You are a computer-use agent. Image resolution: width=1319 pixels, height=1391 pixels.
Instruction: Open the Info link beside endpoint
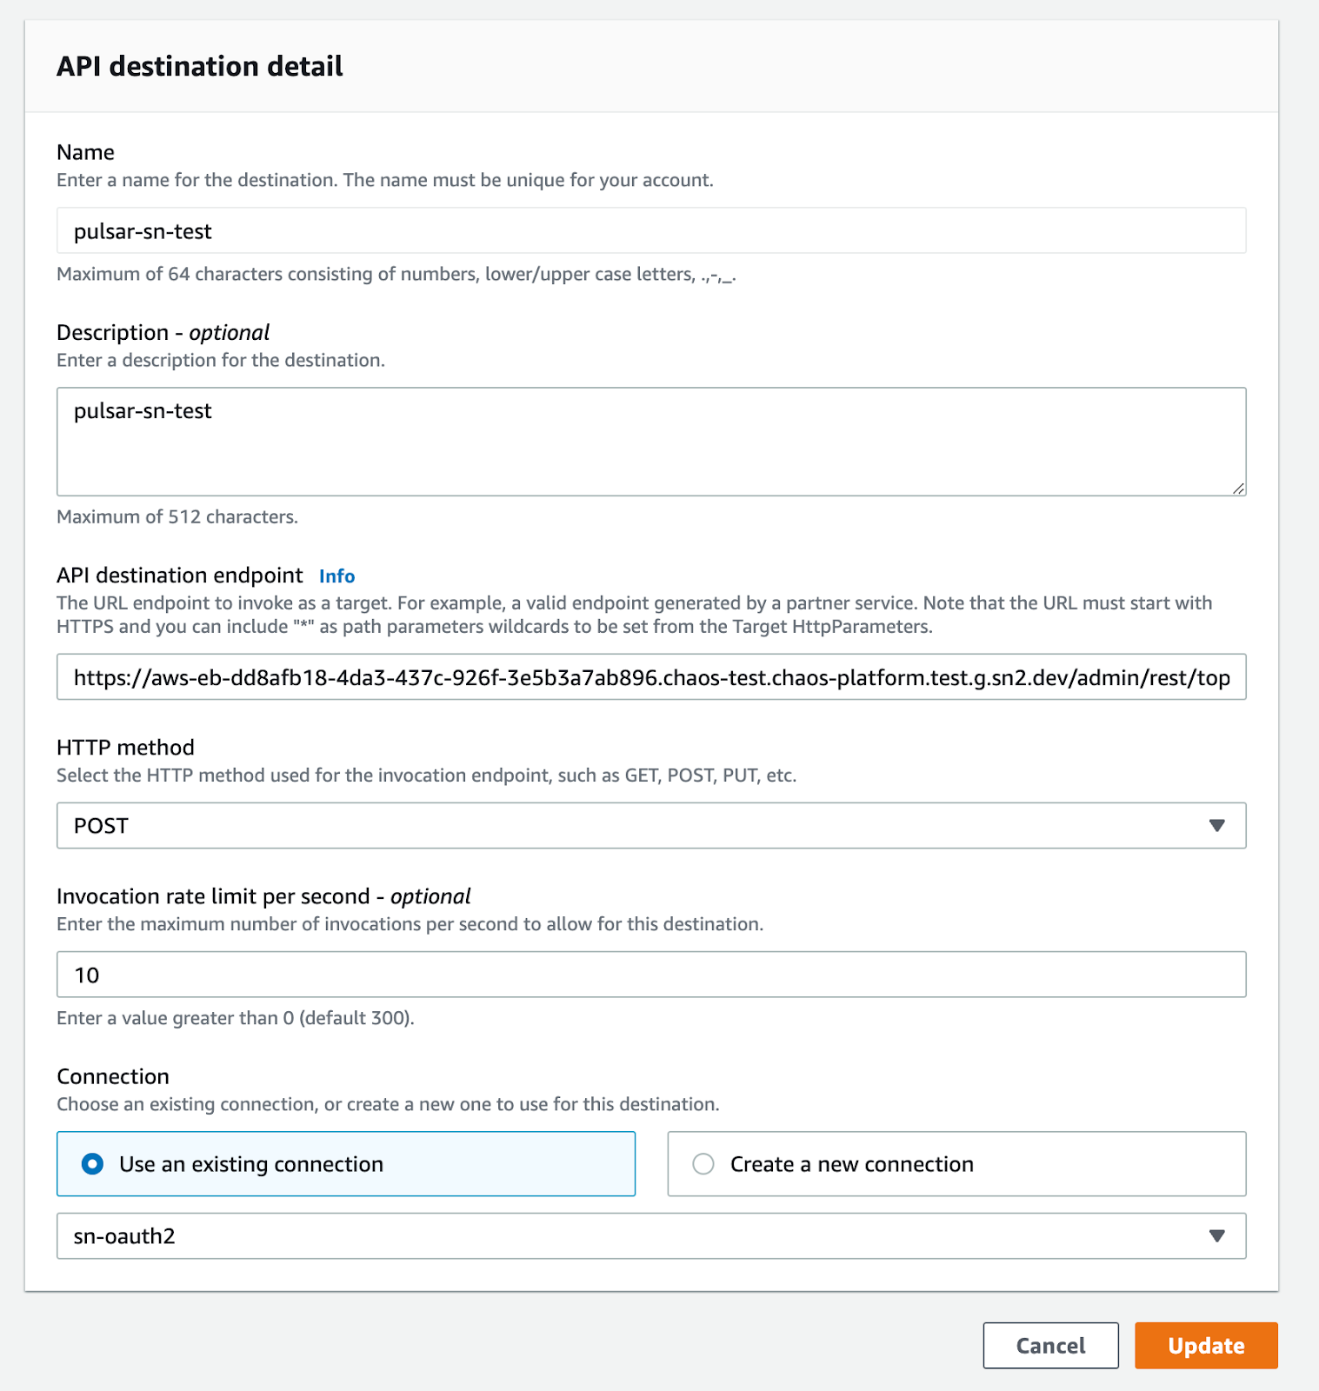pos(336,576)
